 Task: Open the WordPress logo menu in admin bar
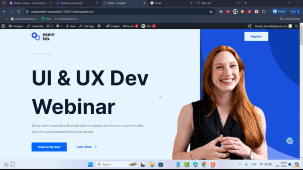[x=3, y=26]
